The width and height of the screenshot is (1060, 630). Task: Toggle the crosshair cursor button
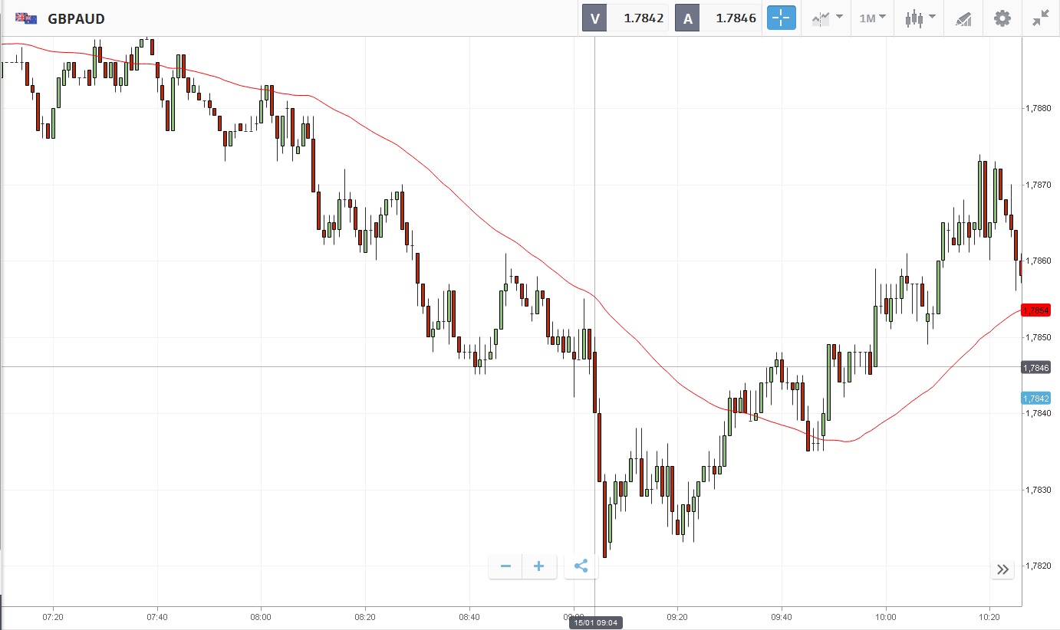pyautogui.click(x=782, y=18)
